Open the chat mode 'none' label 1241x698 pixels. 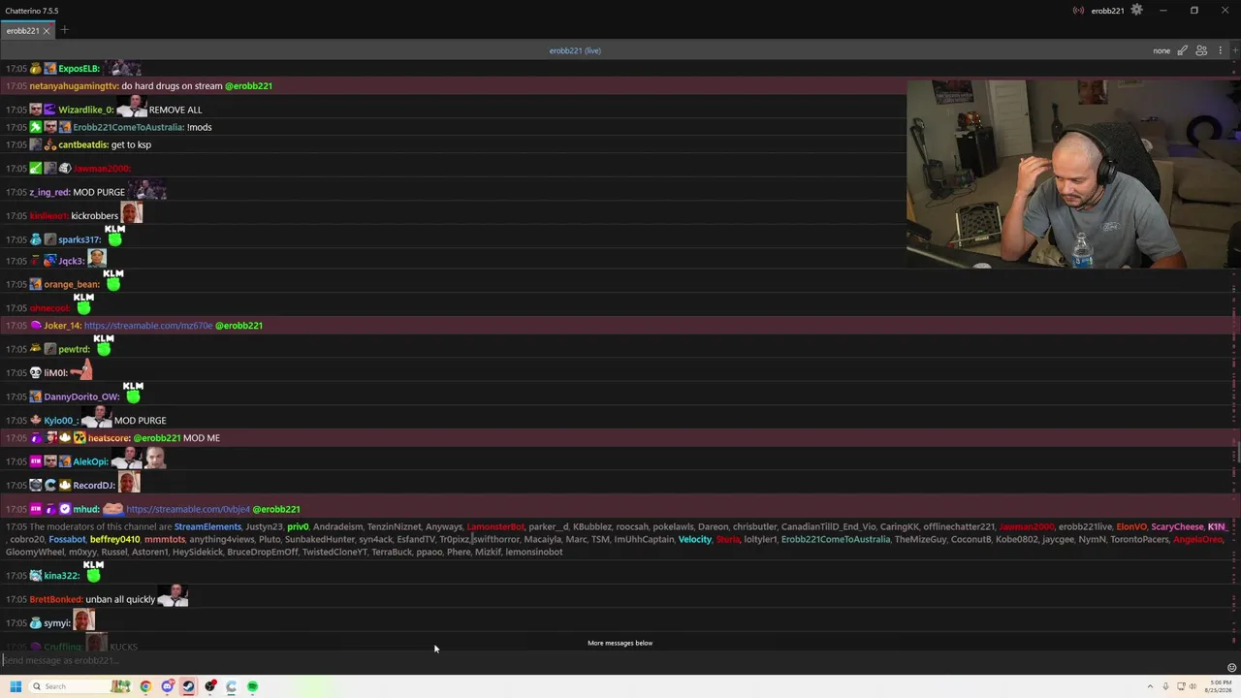(x=1161, y=50)
